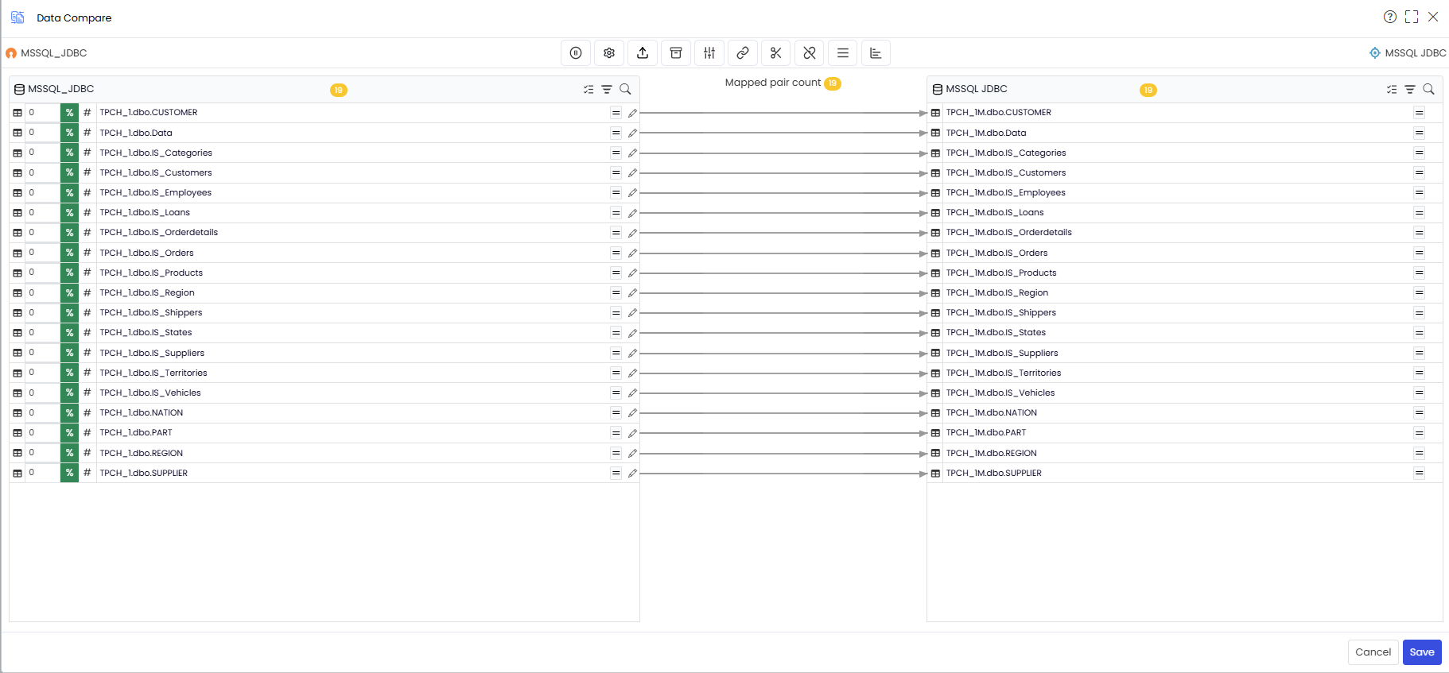
Task: Open the filter icon in left MSSQL_JDBC panel
Action: (x=607, y=90)
